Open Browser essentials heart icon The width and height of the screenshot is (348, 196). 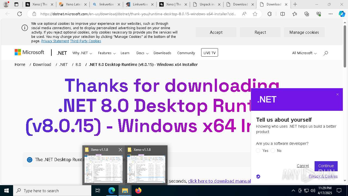319,14
